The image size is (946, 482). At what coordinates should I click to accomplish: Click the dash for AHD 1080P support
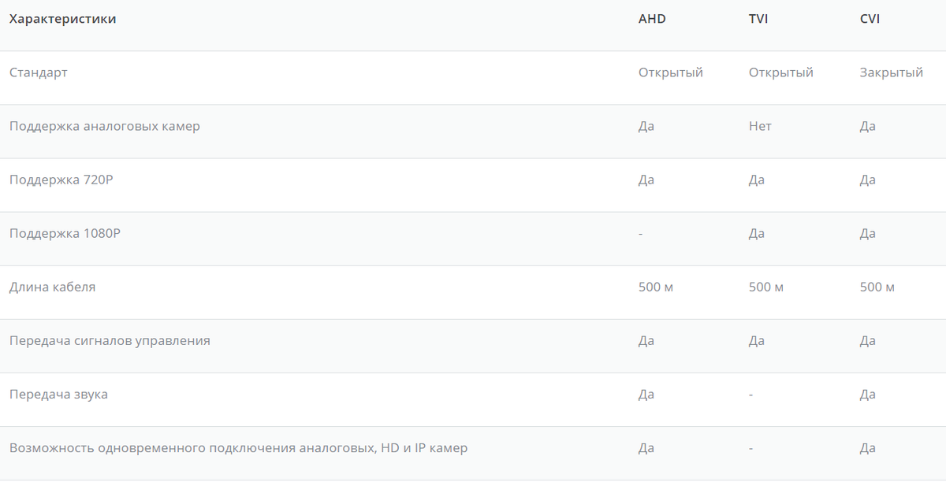pos(641,234)
